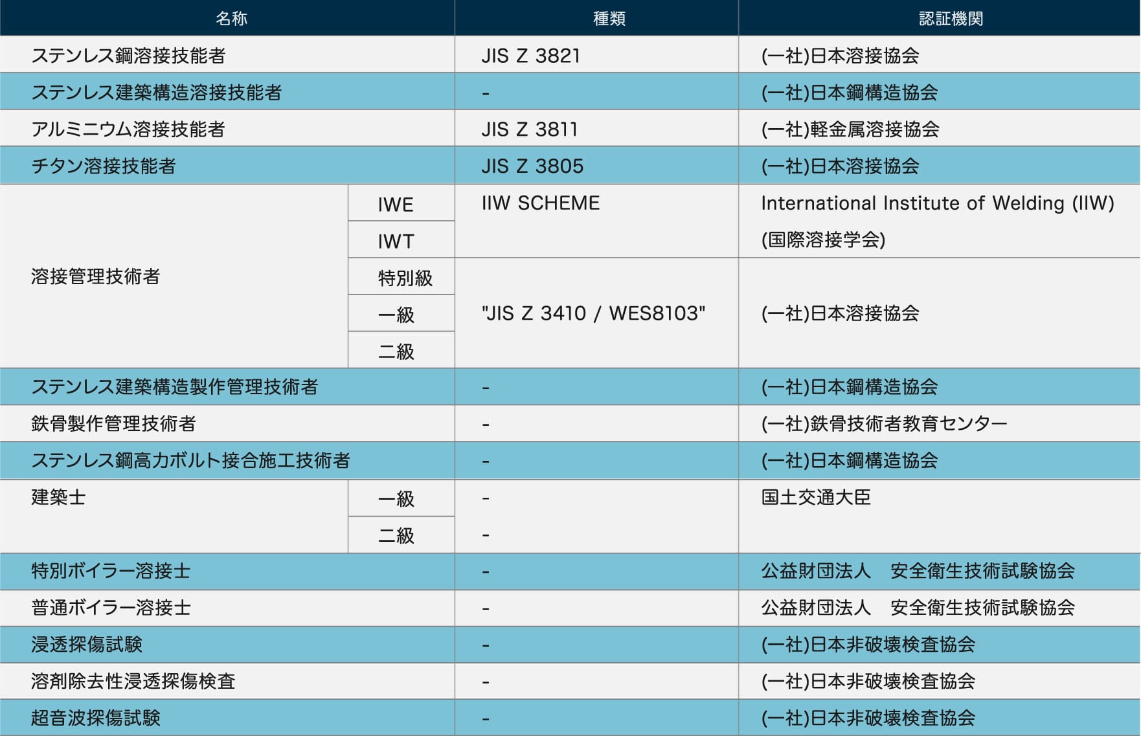Select the JIS Z 3811 cell
The image size is (1141, 736).
pos(596,129)
